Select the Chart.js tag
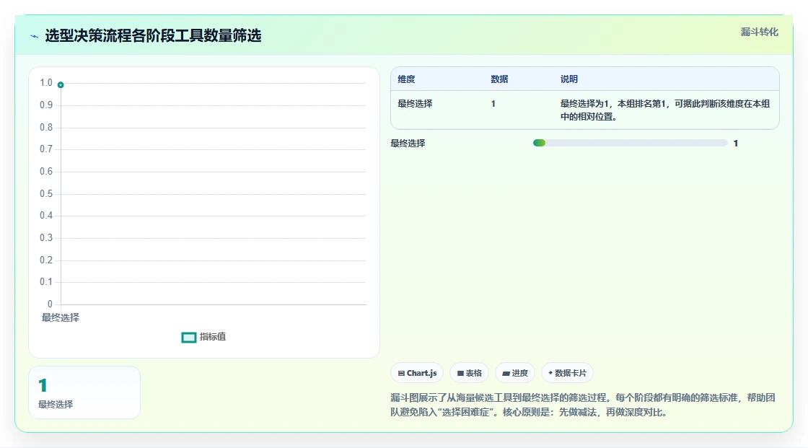Image resolution: width=808 pixels, height=448 pixels. (x=417, y=373)
